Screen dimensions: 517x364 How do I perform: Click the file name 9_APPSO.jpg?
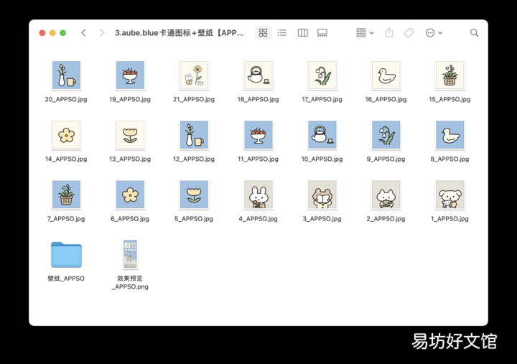386,159
